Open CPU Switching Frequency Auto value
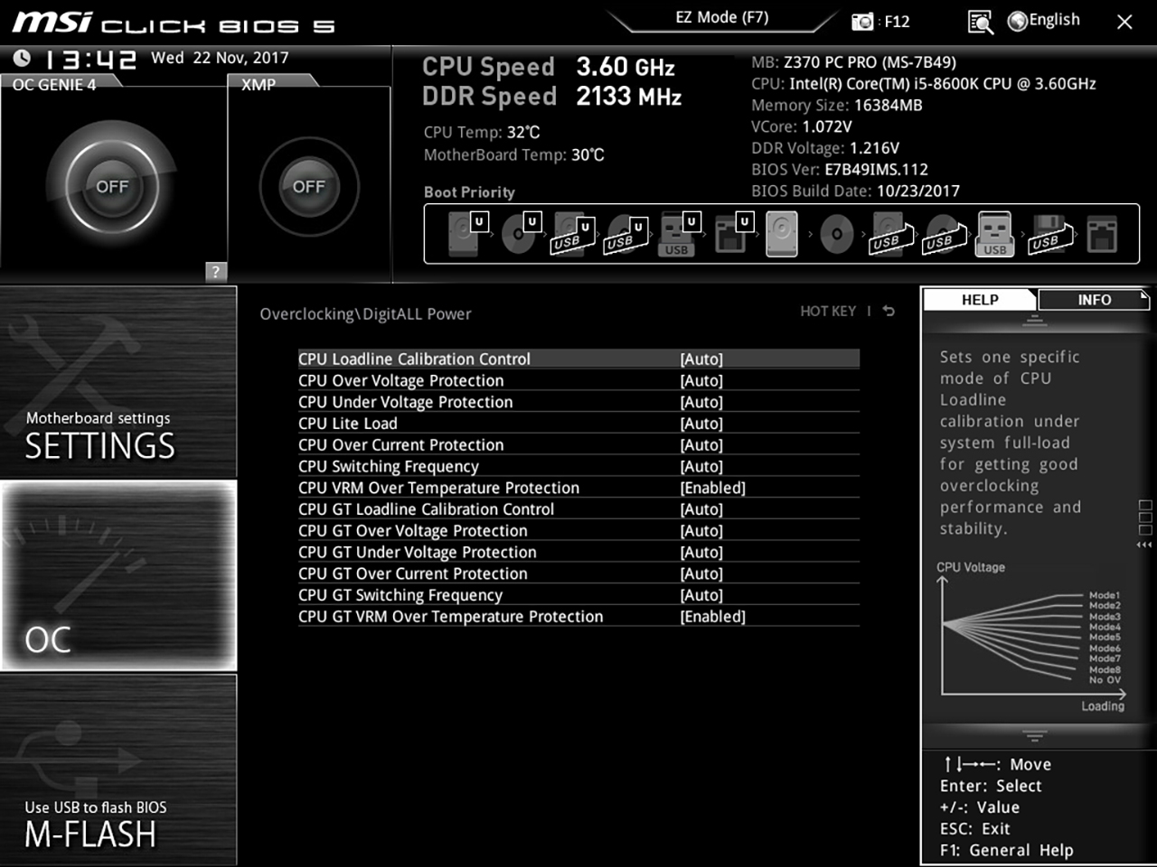 pyautogui.click(x=701, y=467)
